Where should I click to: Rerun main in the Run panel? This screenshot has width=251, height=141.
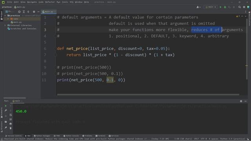coord(5,106)
